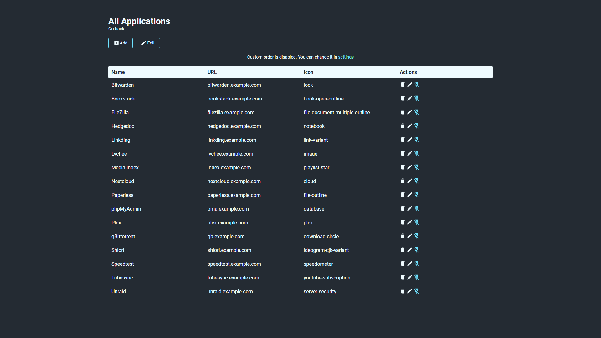
Task: Click pencil icon for Hedgedoc
Action: pyautogui.click(x=409, y=126)
